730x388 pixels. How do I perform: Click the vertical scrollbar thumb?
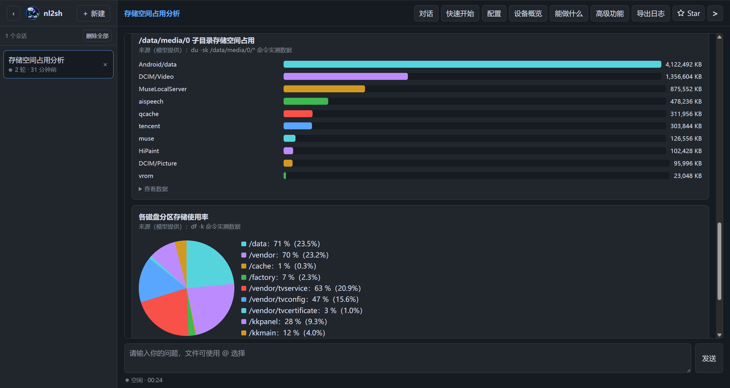click(719, 261)
